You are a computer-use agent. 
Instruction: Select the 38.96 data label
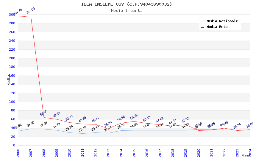(x=108, y=124)
